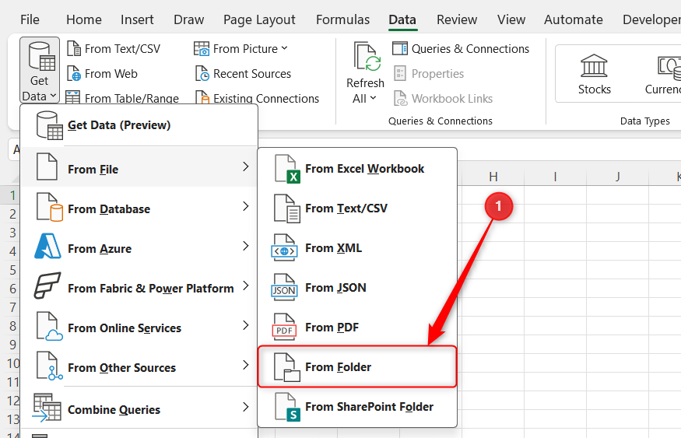Expand the From Azure submenu chevron
The height and width of the screenshot is (438, 681).
click(x=245, y=246)
